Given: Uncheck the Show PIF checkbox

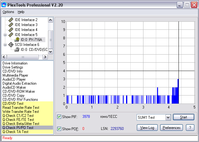Looking at the screenshot, I should click(59, 117).
